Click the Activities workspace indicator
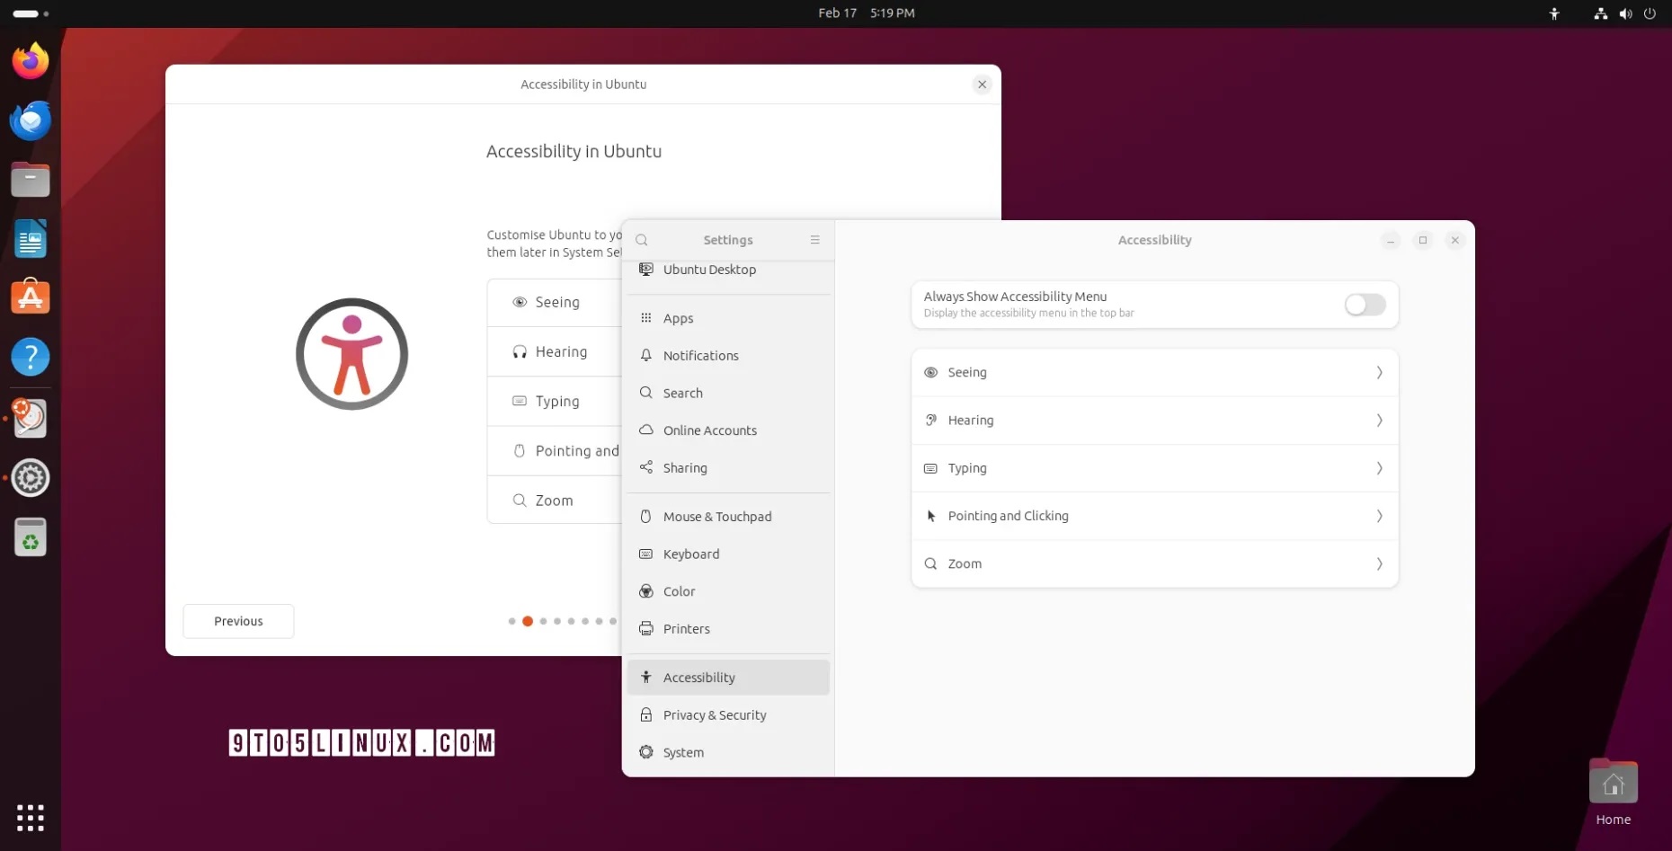Screen dimensions: 1672x851 click(31, 13)
